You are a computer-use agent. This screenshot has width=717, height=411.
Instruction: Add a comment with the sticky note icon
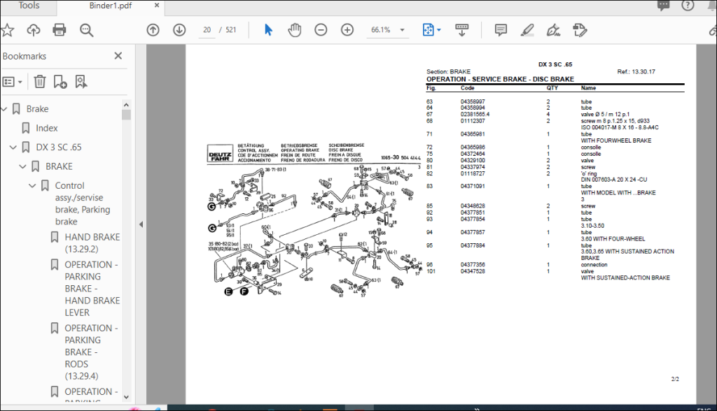(501, 30)
